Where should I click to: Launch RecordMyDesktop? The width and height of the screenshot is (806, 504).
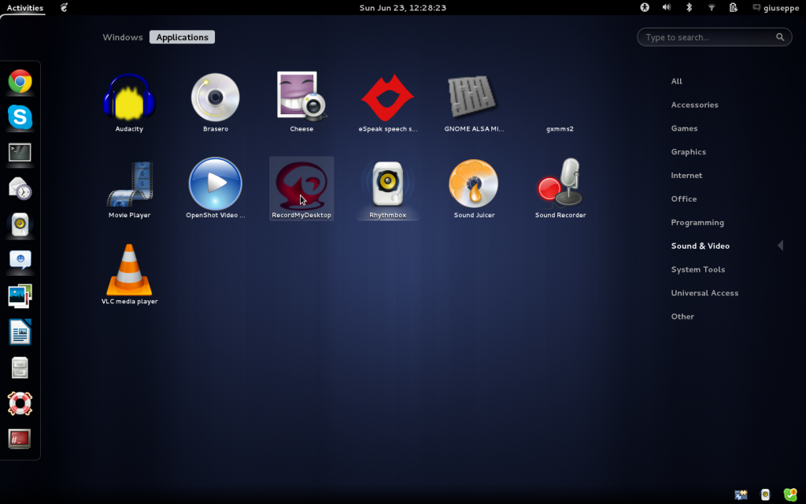301,189
